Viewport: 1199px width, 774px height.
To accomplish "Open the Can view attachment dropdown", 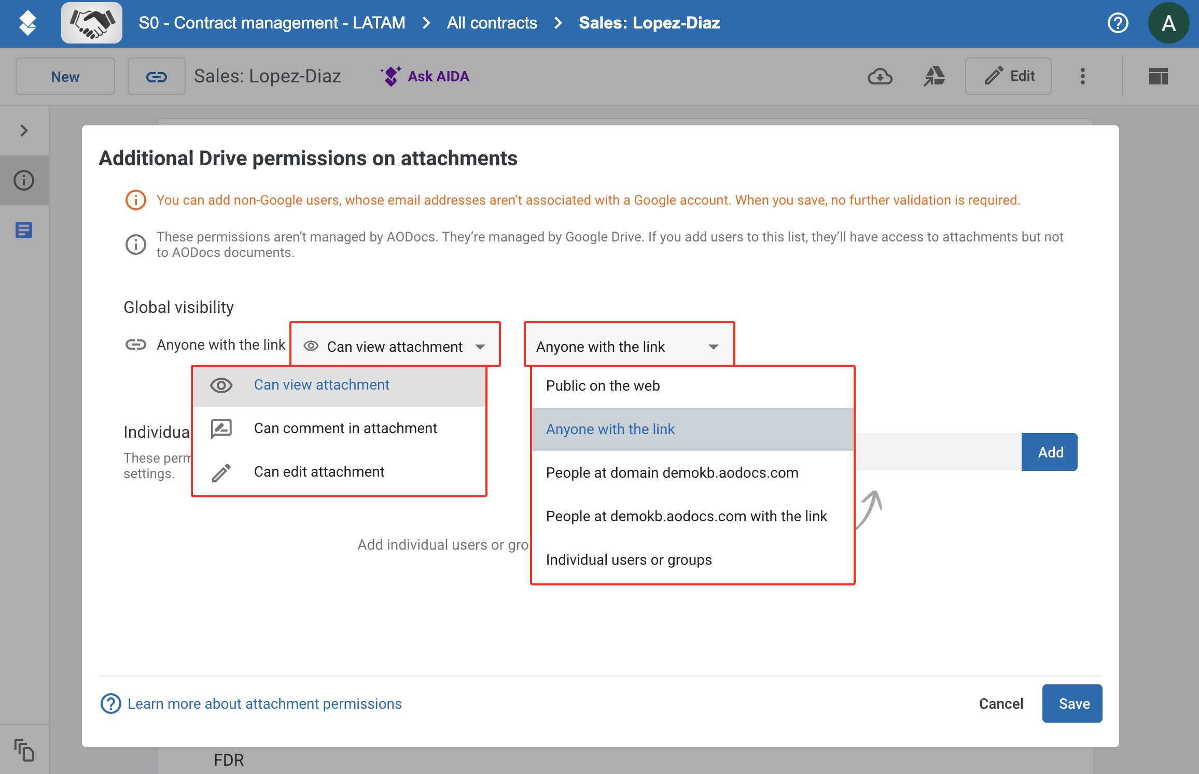I will tap(395, 346).
